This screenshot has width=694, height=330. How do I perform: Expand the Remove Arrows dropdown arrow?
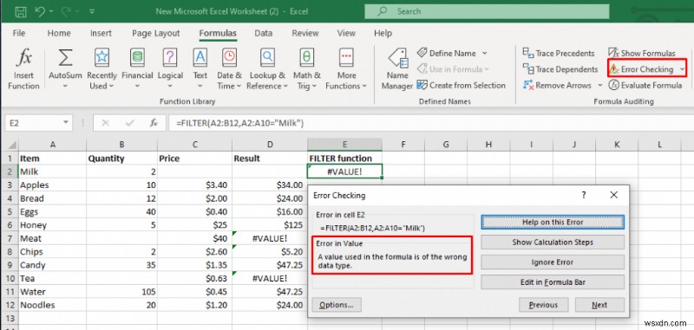(x=600, y=85)
